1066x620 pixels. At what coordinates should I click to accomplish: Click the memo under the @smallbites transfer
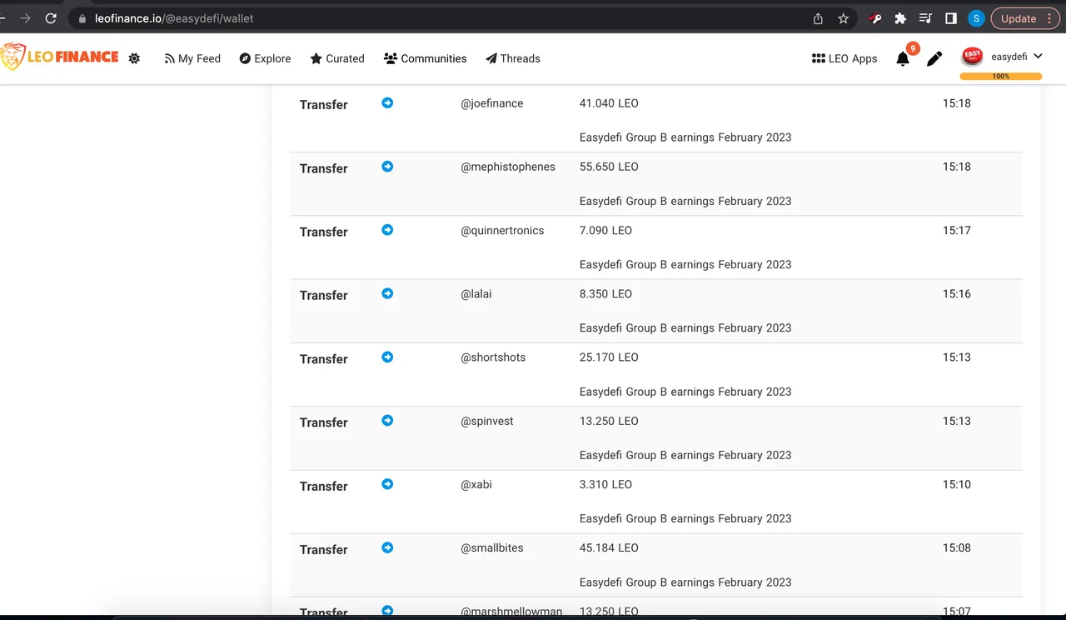point(685,582)
